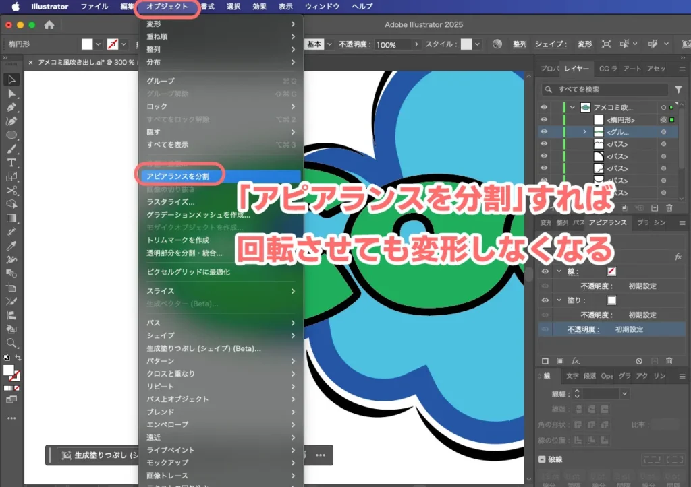Hide the アメコミ吹... layer
The width and height of the screenshot is (691, 487).
pyautogui.click(x=544, y=107)
